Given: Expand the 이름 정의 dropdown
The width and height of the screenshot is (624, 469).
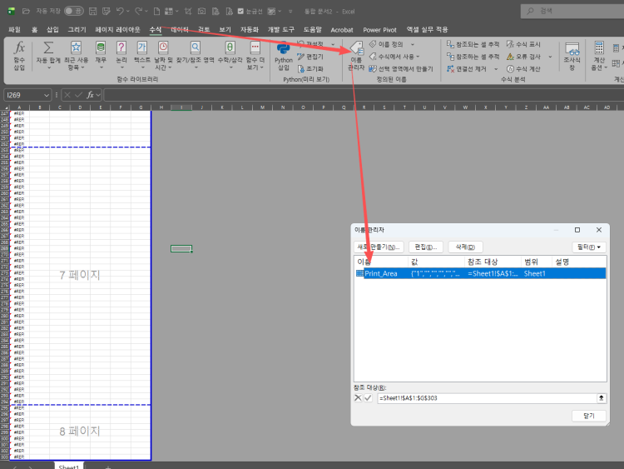Looking at the screenshot, I should pyautogui.click(x=413, y=44).
